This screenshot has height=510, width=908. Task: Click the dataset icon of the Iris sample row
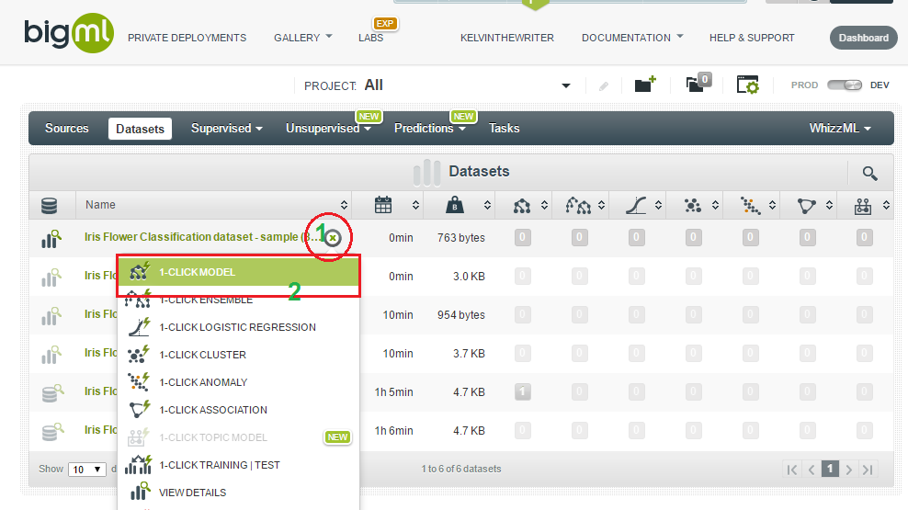click(x=51, y=239)
